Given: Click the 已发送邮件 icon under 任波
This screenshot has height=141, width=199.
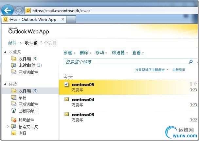Looking at the screenshot, I should (x=14, y=104).
